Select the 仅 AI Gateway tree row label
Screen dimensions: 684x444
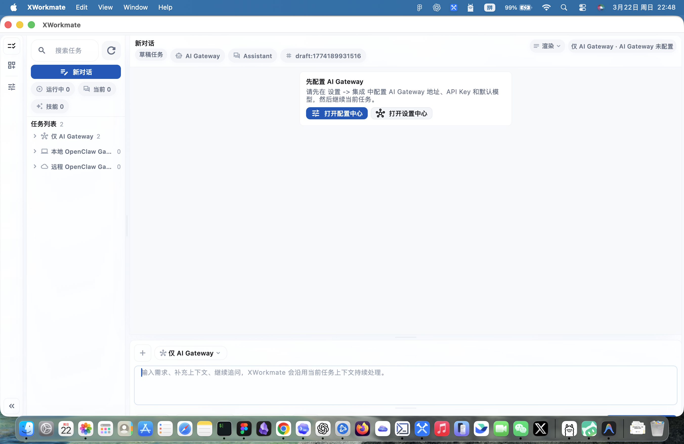72,137
